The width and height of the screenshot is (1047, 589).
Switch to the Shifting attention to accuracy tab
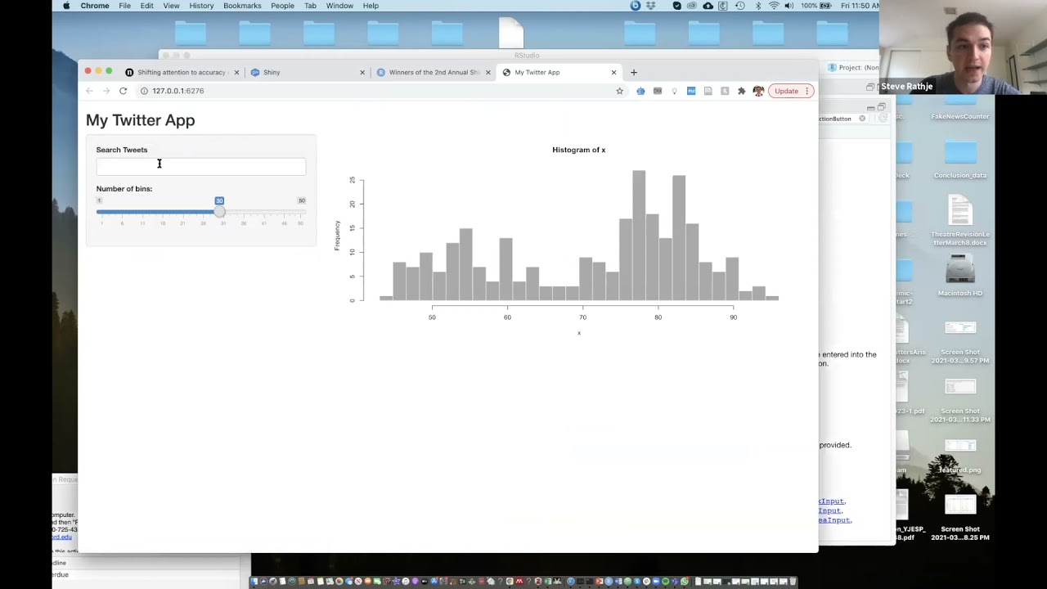[182, 72]
